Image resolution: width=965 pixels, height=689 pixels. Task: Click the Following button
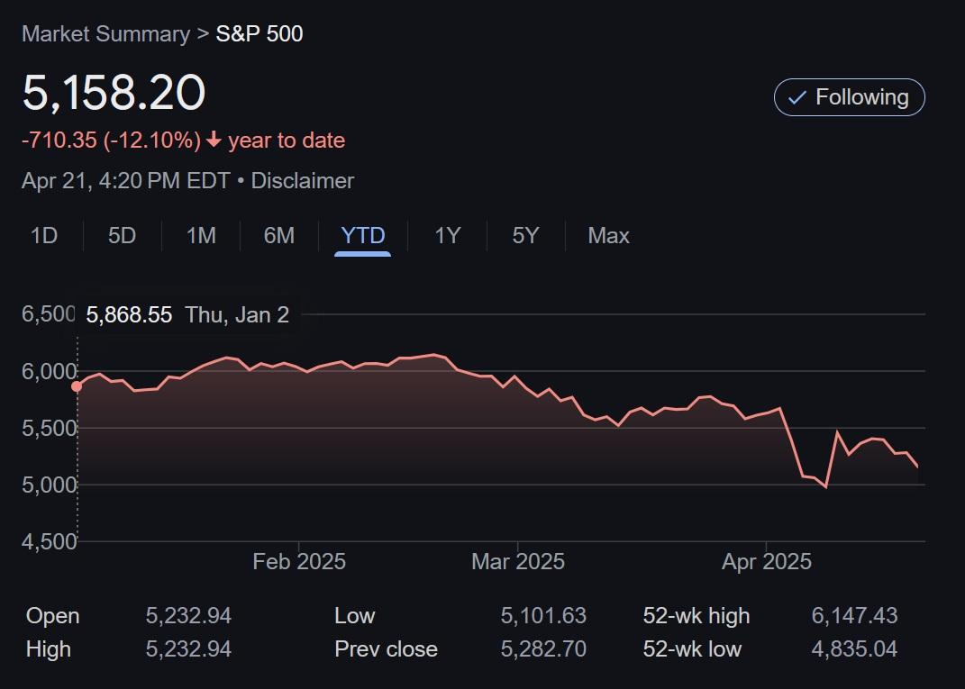(x=850, y=97)
